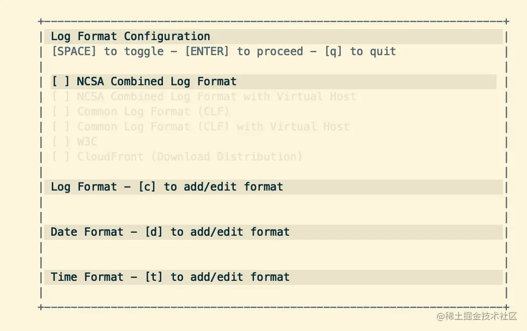Click the [c] key in Log Format header
Image resolution: width=527 pixels, height=331 pixels.
click(147, 187)
